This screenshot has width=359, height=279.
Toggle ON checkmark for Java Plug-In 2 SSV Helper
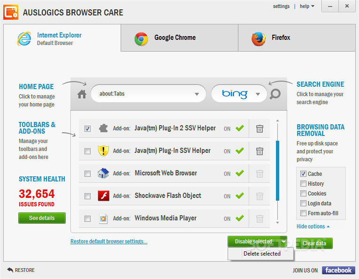tap(240, 128)
